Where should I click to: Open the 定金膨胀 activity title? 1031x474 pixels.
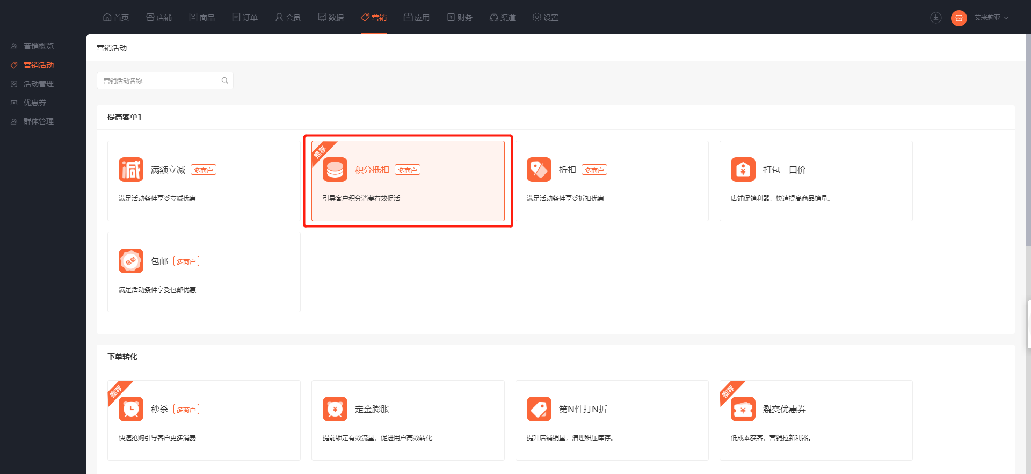click(372, 409)
